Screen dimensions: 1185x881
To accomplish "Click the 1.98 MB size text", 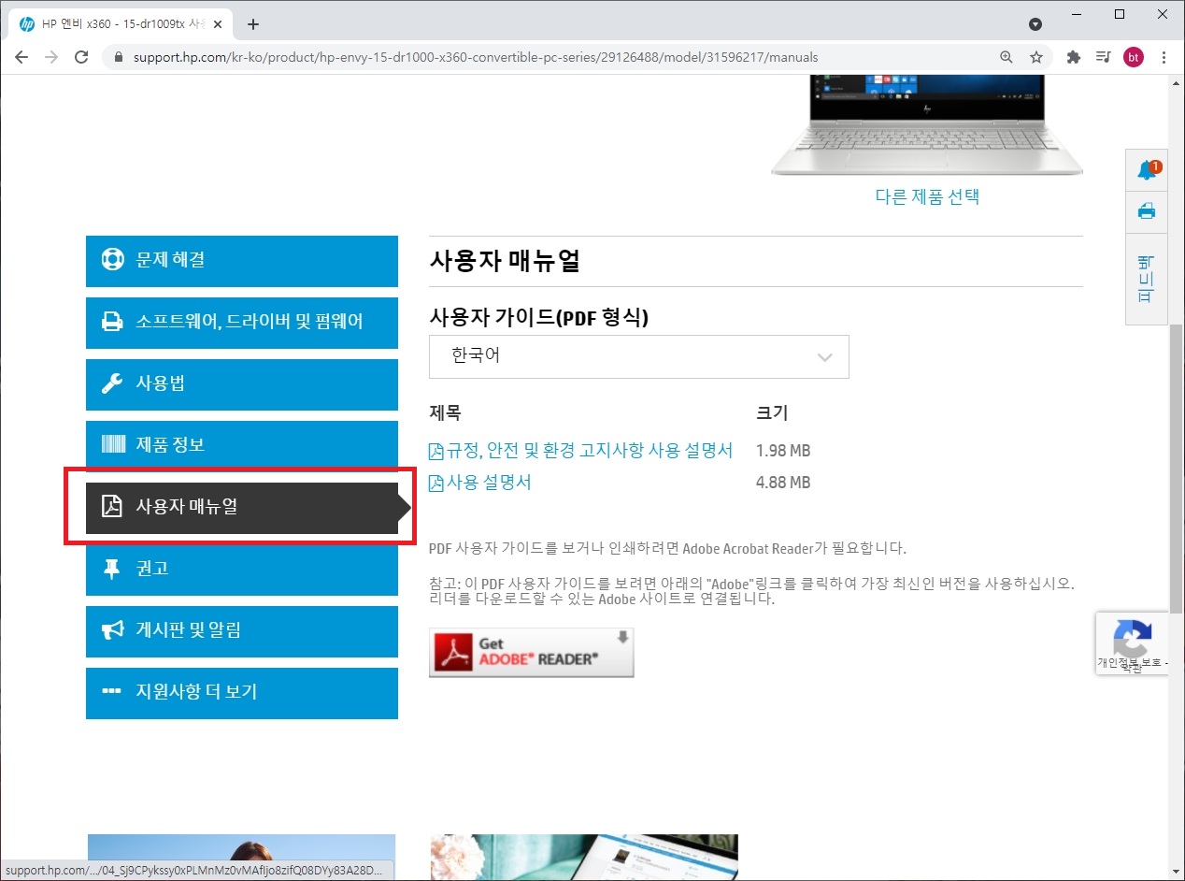I will 783,451.
